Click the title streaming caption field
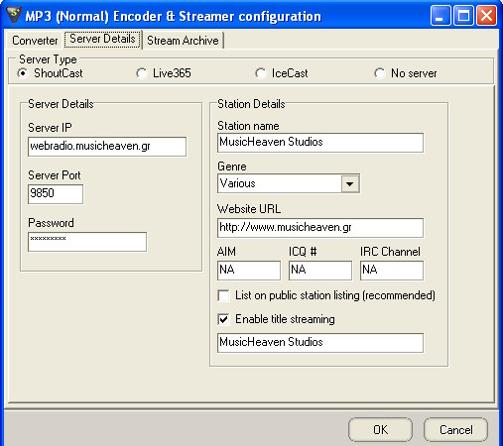Image resolution: width=503 pixels, height=446 pixels. pos(320,343)
